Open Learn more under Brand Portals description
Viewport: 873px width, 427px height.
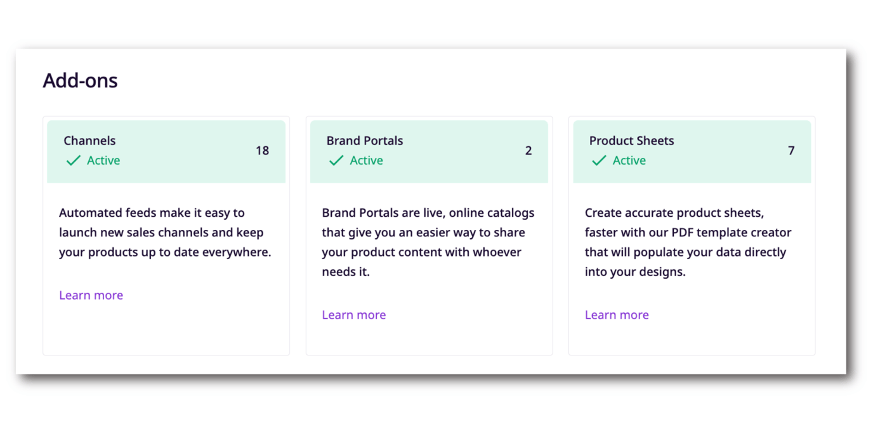point(353,315)
